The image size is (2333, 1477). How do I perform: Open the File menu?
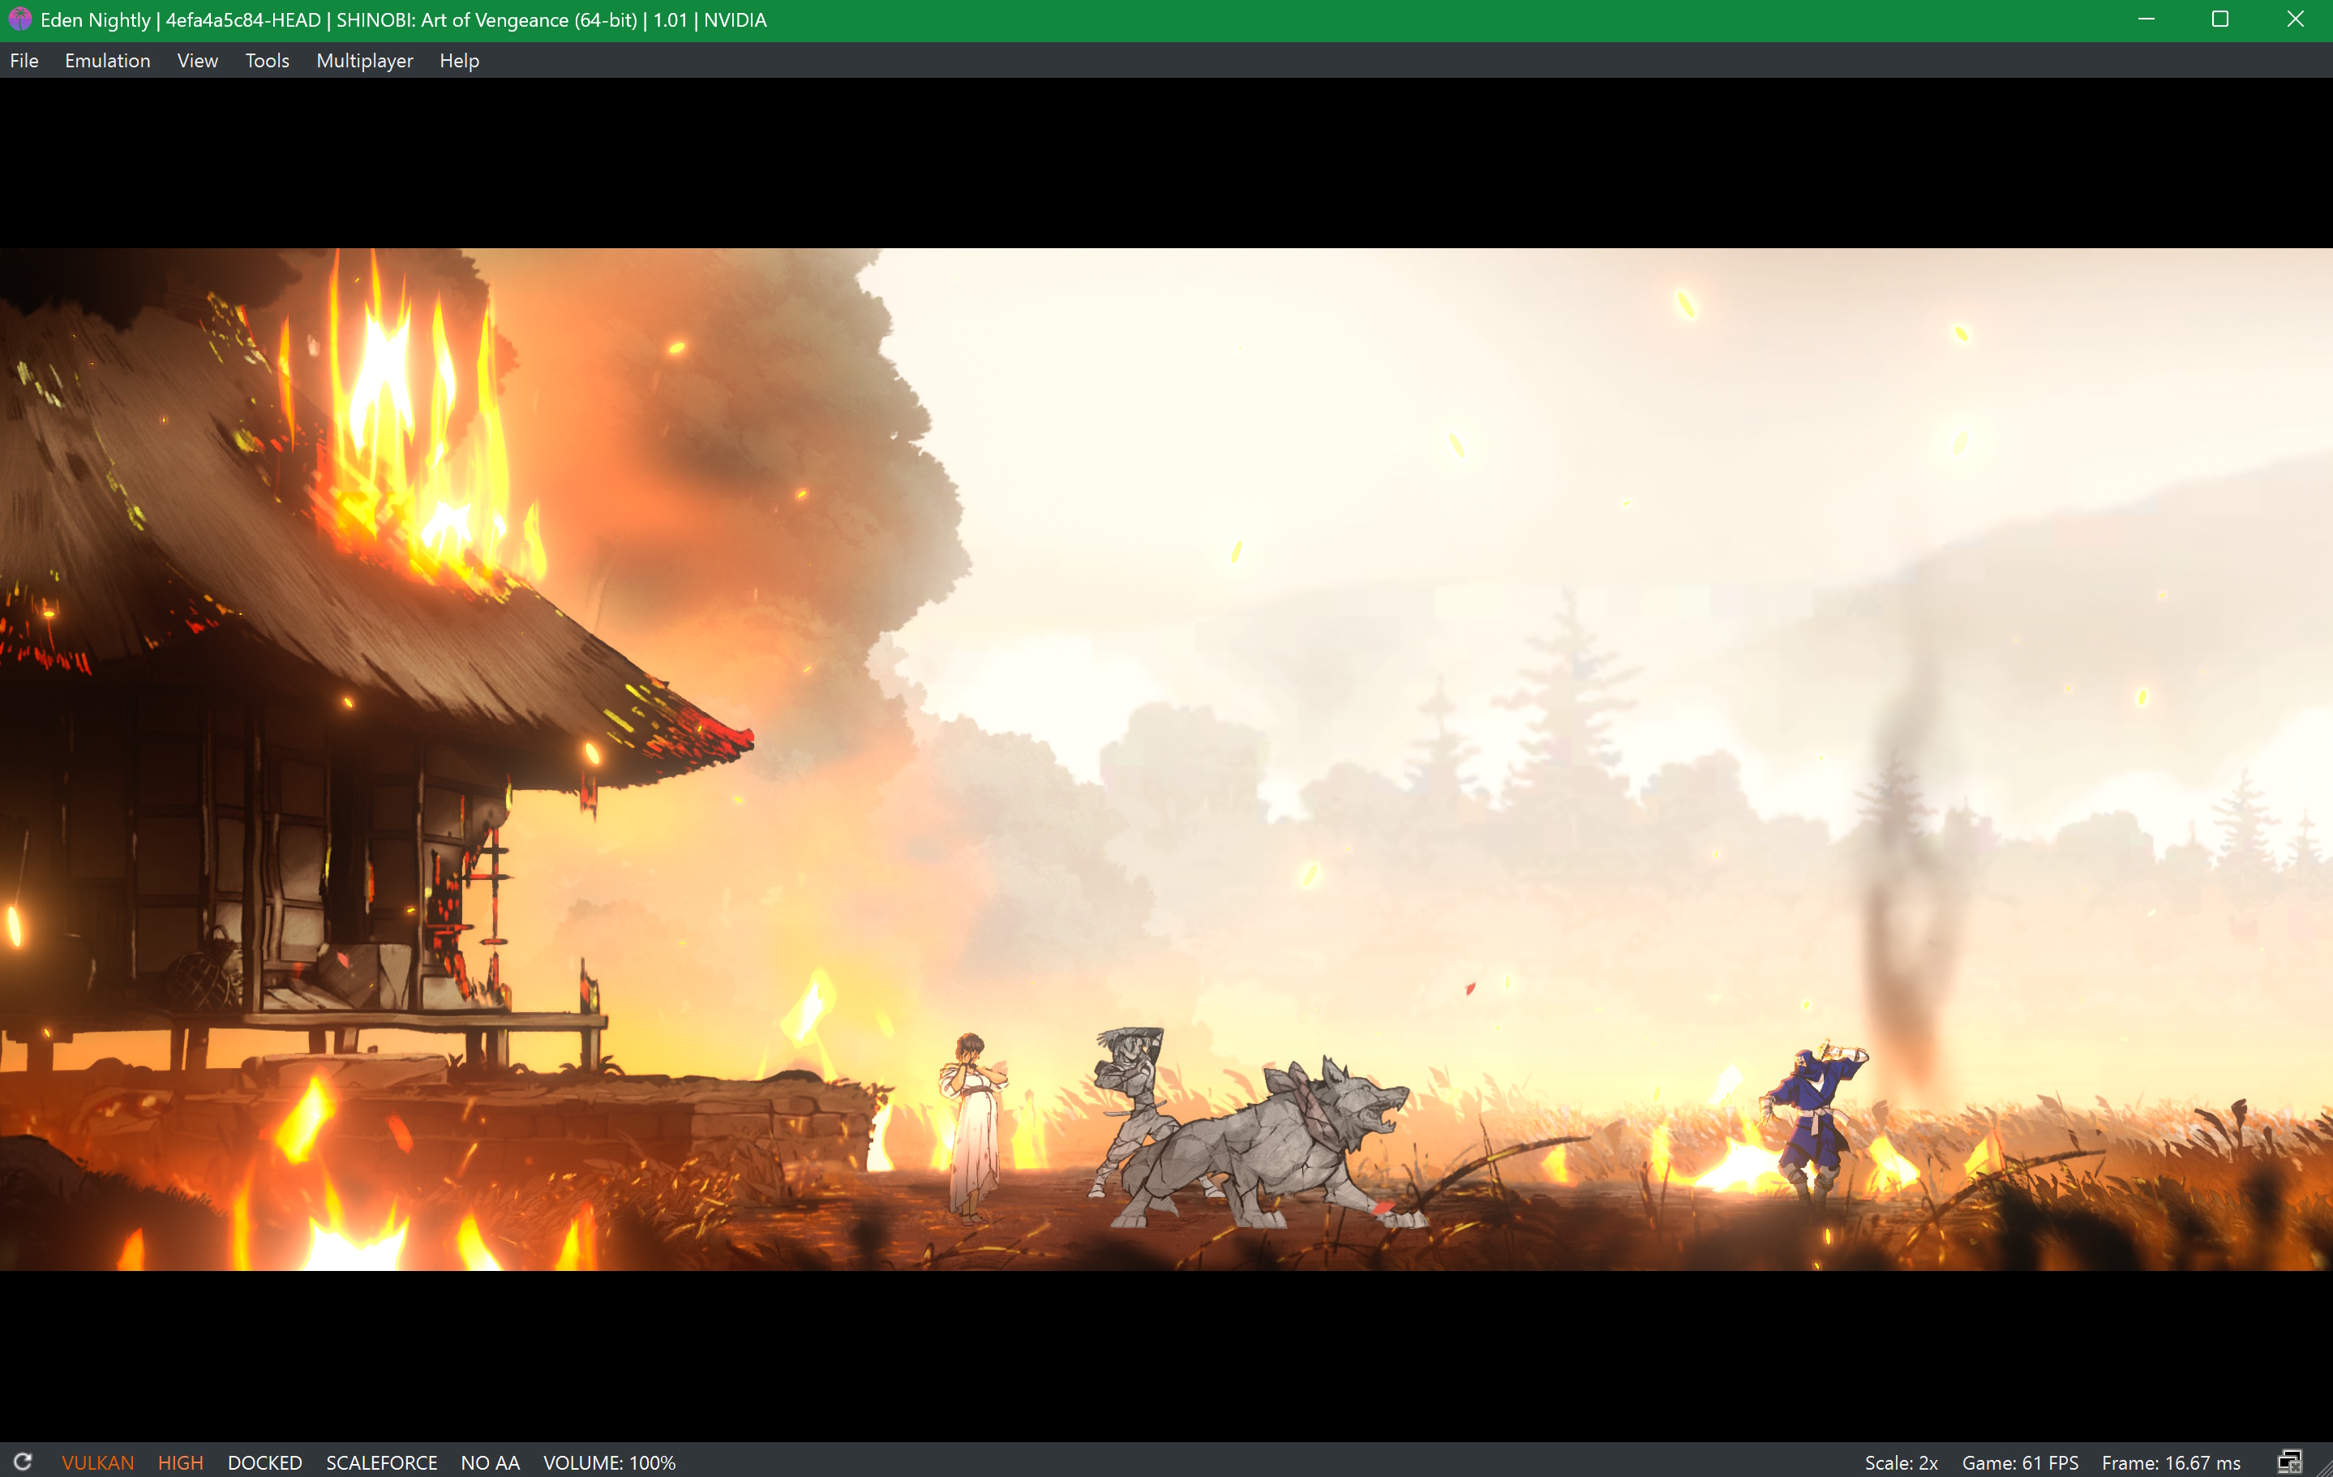pos(24,60)
